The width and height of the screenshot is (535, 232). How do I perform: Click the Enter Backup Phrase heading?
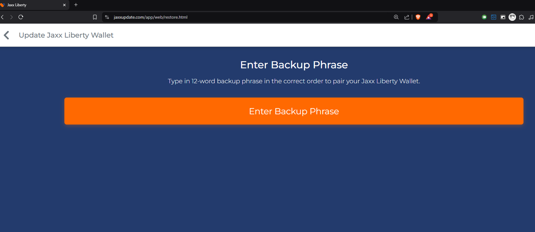click(294, 65)
